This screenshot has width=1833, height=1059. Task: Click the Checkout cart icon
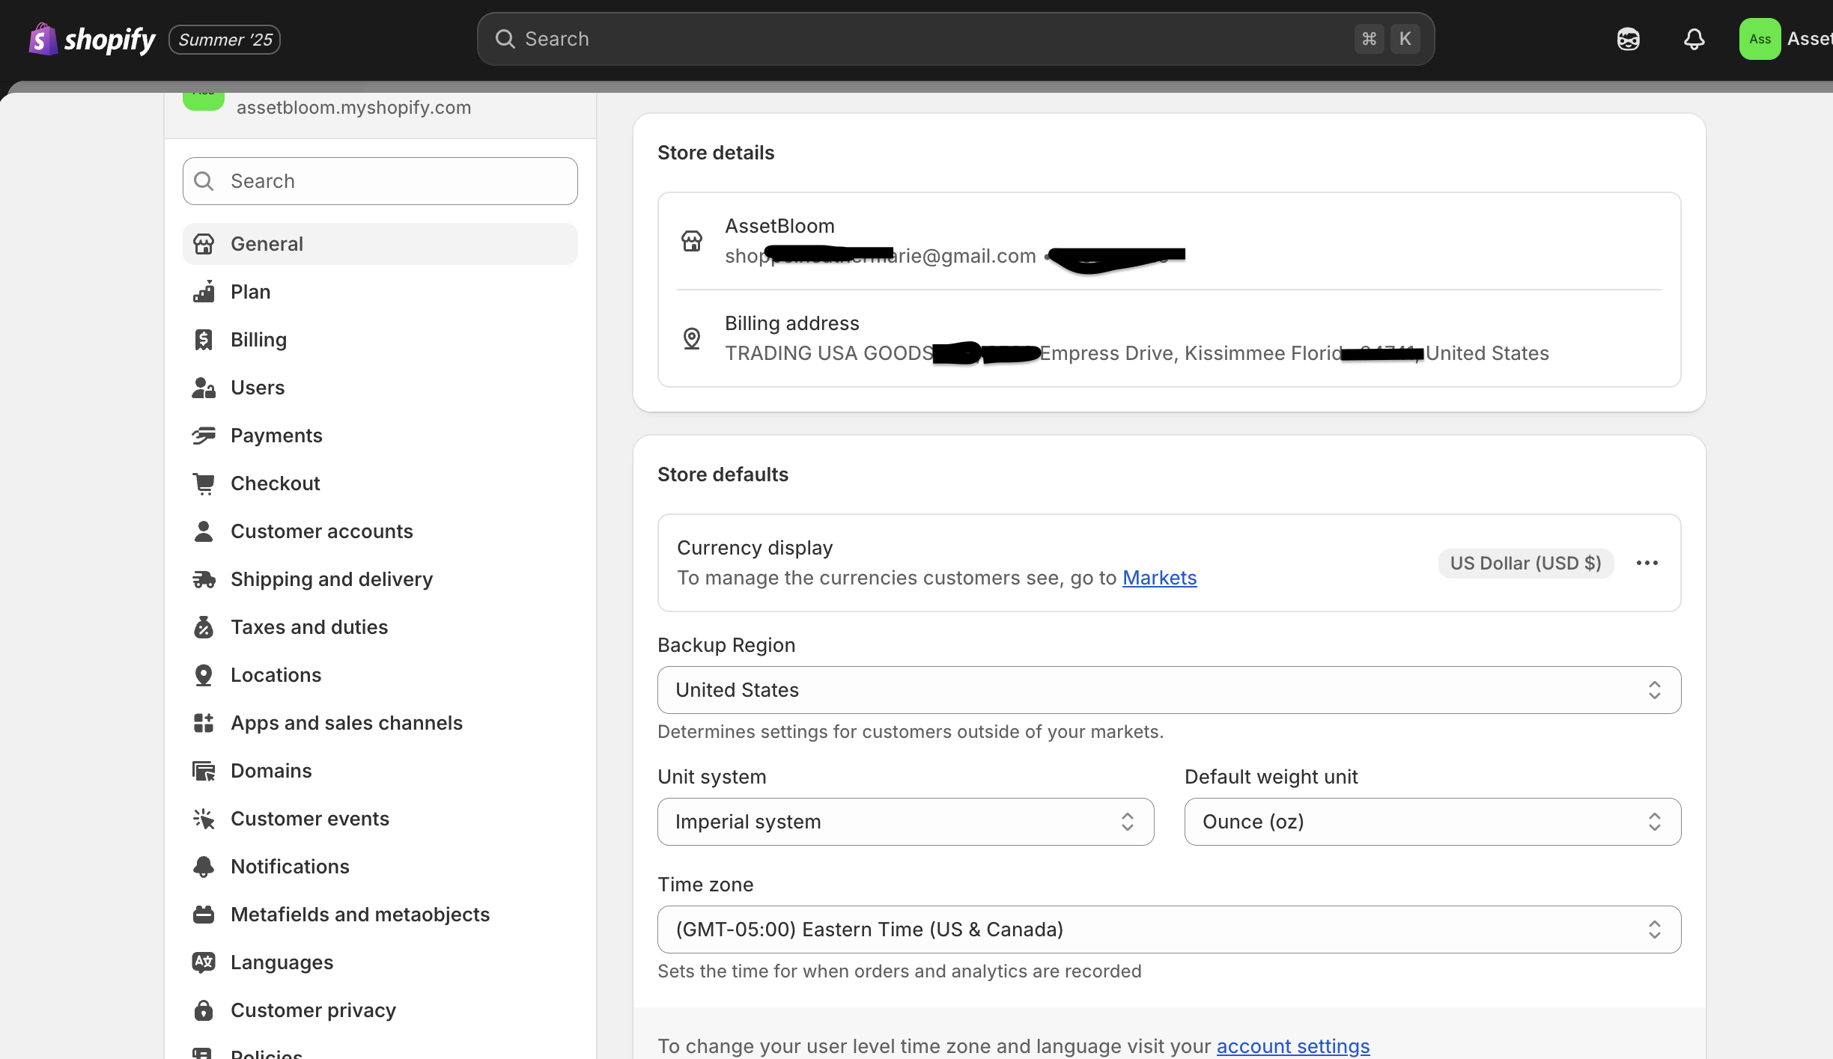pos(204,483)
